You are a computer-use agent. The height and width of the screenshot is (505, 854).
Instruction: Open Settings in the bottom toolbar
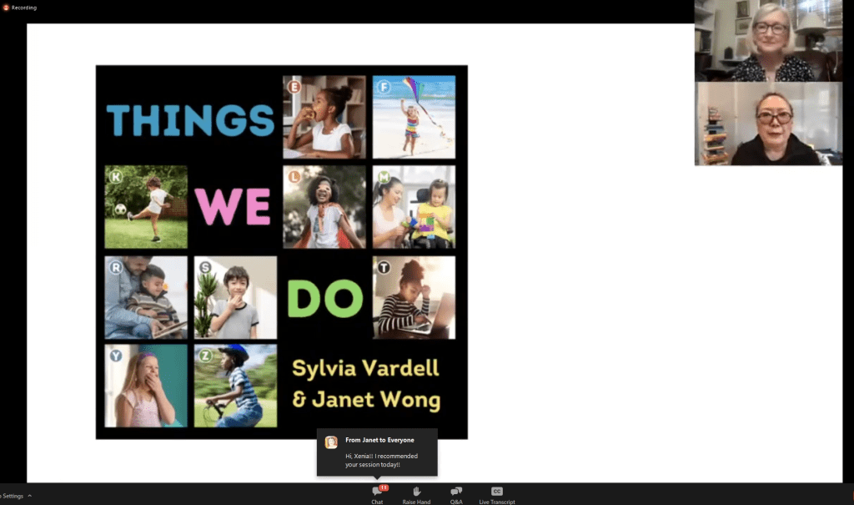pyautogui.click(x=13, y=496)
